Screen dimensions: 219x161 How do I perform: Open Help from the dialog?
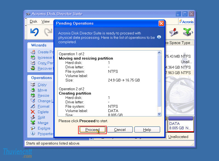tap(147, 130)
